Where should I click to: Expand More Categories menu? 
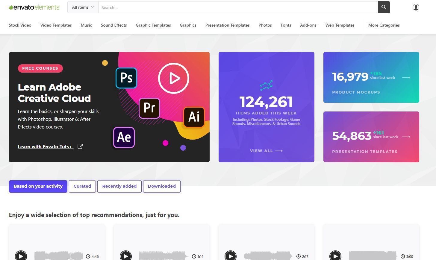coord(384,25)
